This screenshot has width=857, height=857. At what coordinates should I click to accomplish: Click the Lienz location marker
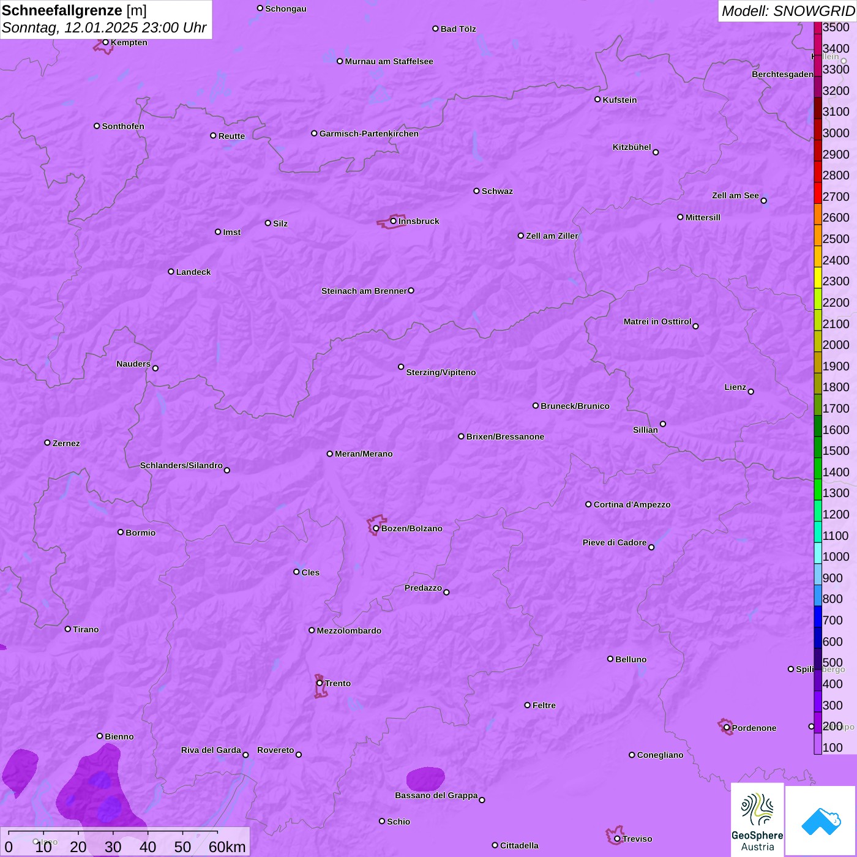pos(751,392)
